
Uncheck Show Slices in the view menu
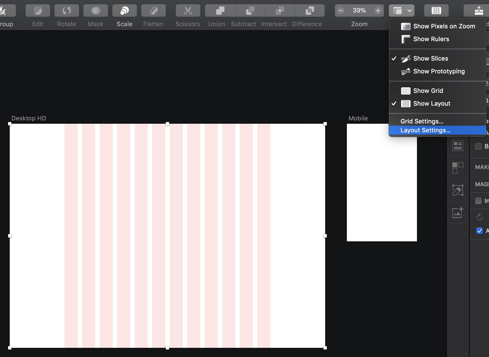[430, 58]
